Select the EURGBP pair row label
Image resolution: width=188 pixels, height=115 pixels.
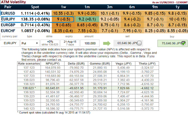pos(8,25)
